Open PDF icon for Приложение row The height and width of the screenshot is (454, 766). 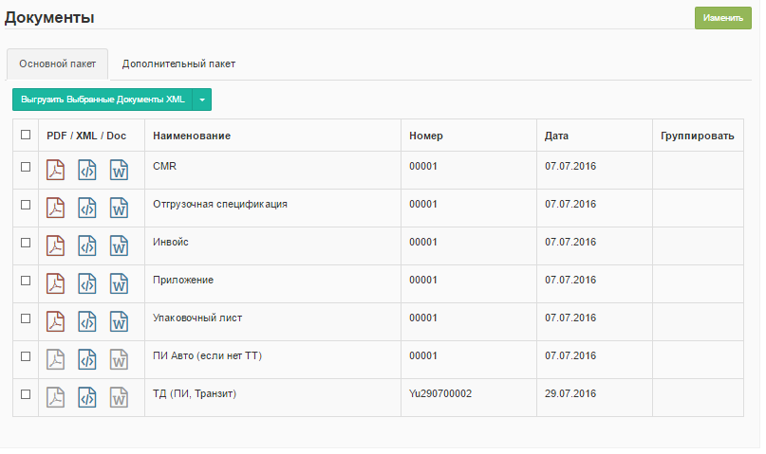click(x=56, y=284)
